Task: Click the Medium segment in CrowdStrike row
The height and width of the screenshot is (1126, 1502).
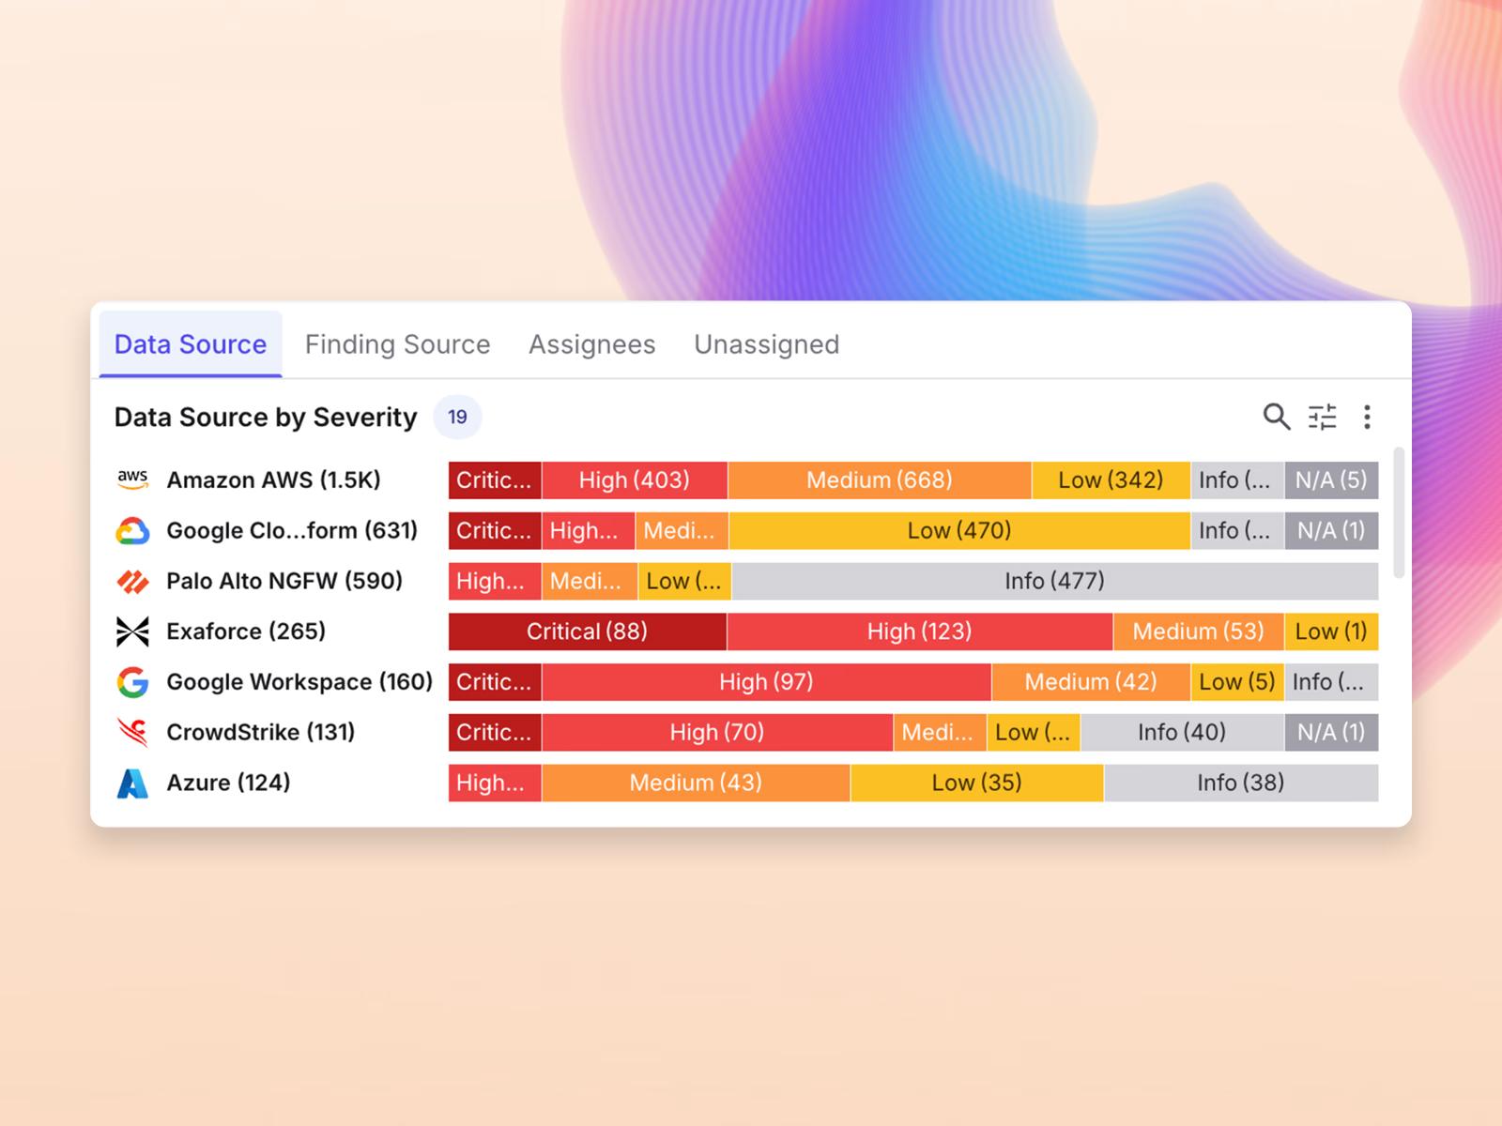Action: (940, 732)
